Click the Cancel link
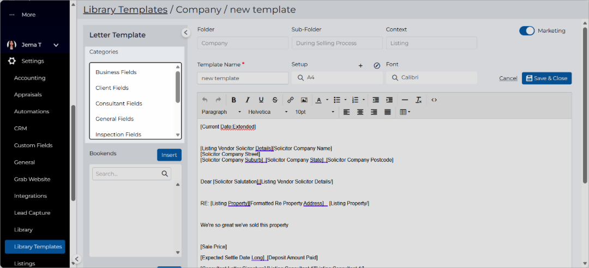This screenshot has height=268, width=589. pos(508,78)
